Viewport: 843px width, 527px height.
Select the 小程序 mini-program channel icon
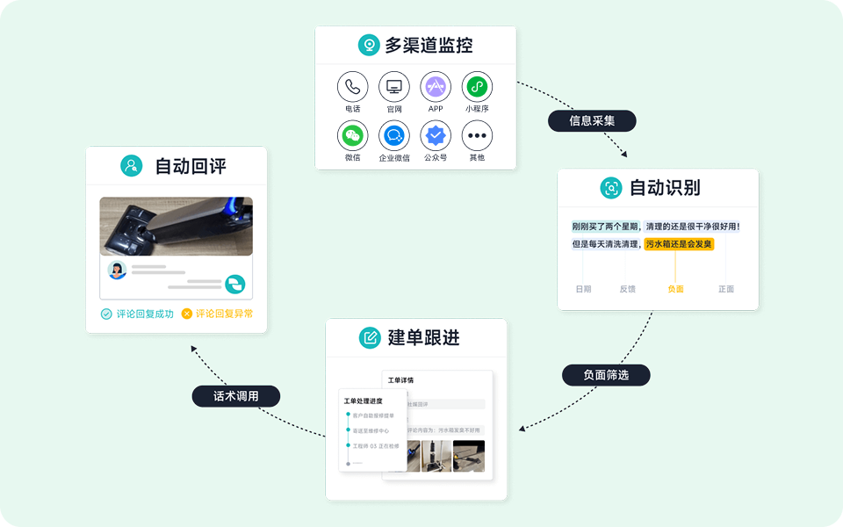tap(476, 88)
